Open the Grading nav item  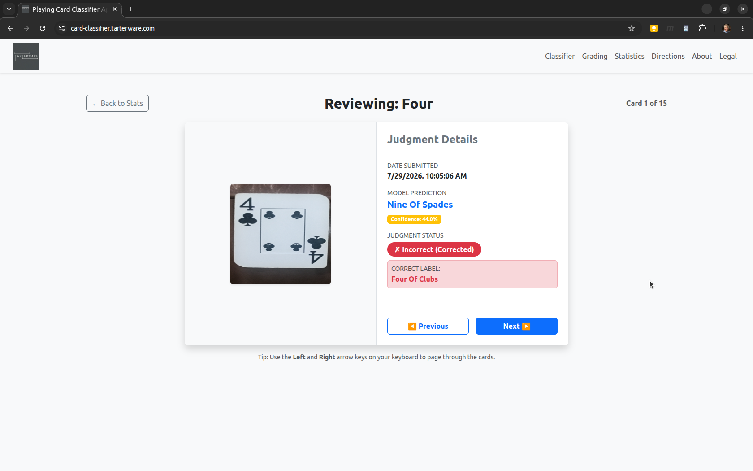(595, 56)
